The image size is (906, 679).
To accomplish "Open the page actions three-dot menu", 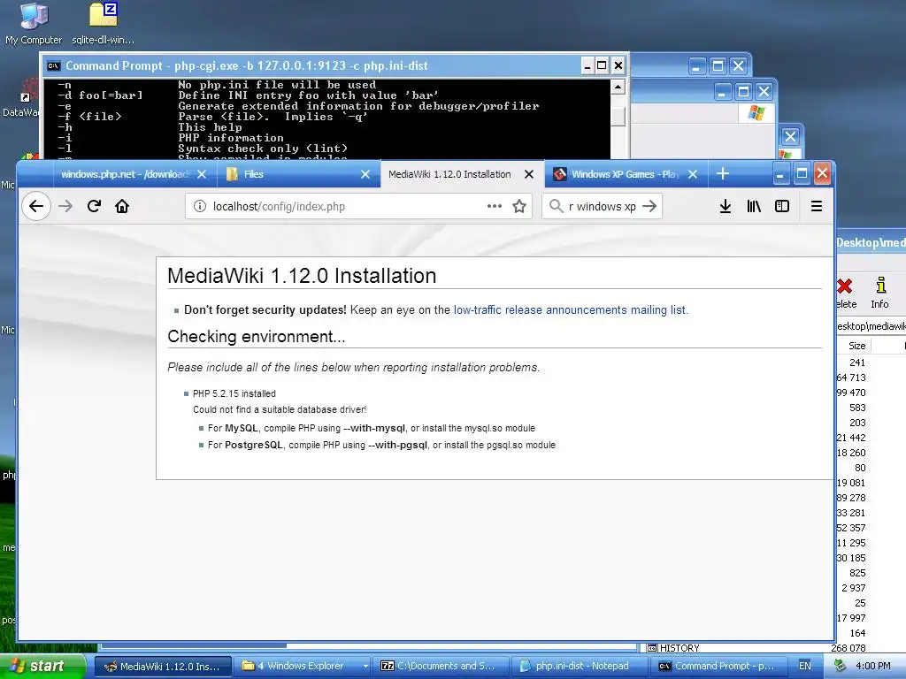I will [x=494, y=206].
